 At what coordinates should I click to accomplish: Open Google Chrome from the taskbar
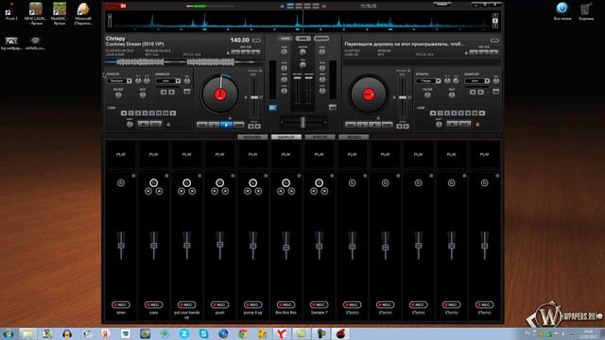(243, 333)
